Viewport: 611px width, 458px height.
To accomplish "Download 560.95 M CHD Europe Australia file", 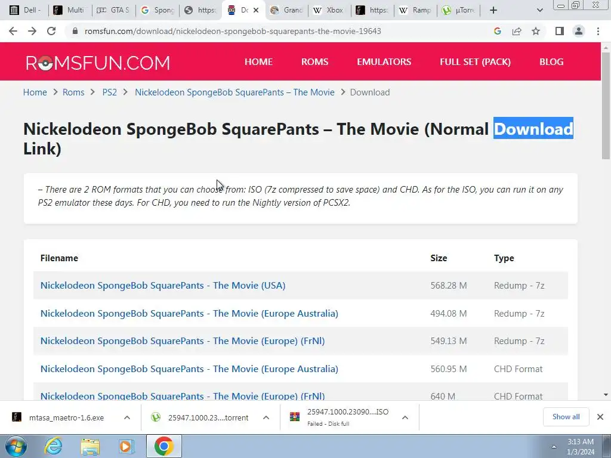I will 189,369.
